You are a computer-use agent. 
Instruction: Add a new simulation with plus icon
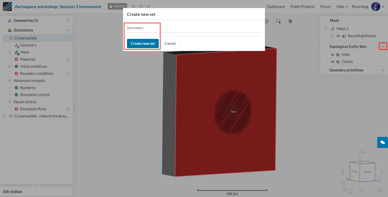tap(68, 30)
